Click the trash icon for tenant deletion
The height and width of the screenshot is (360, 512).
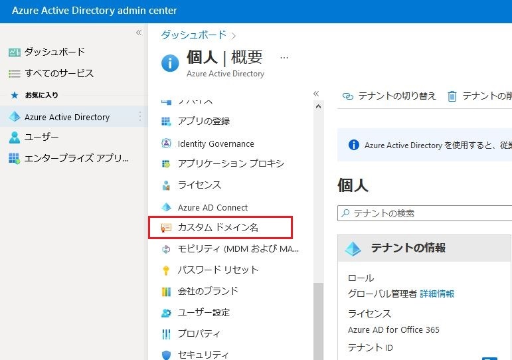click(452, 96)
